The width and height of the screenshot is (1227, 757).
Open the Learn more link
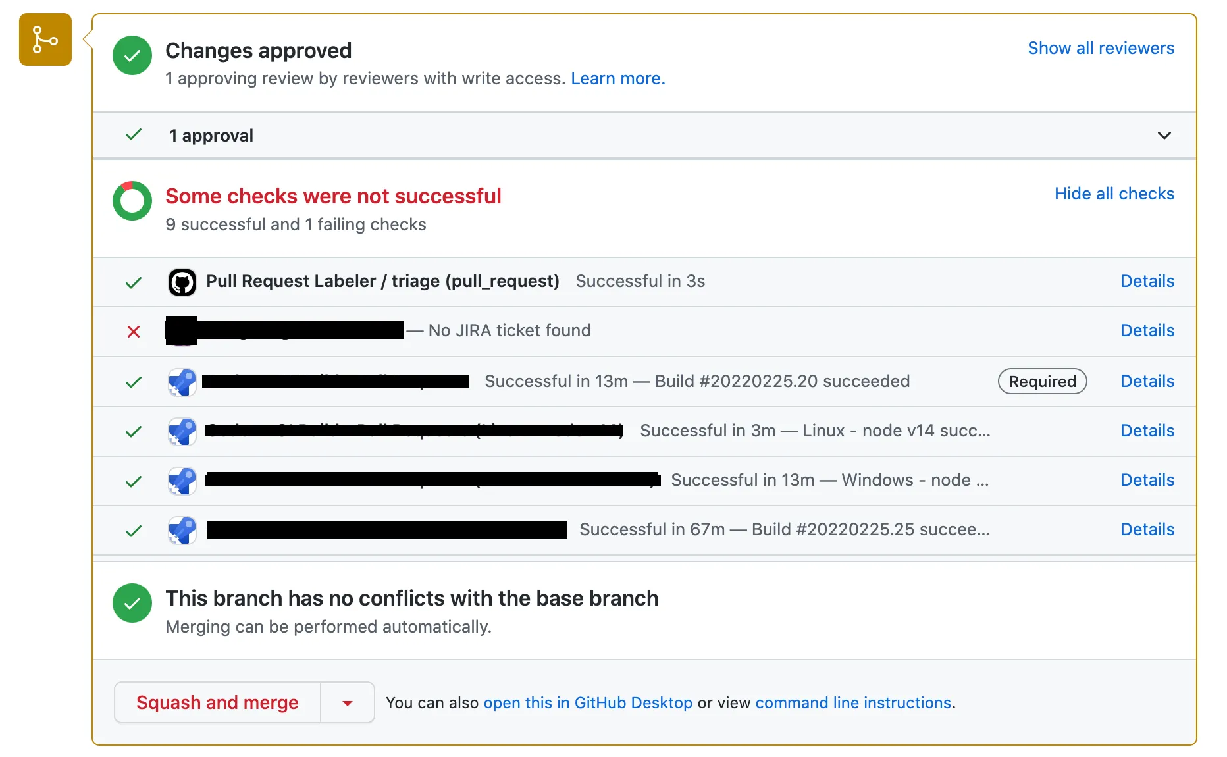618,78
